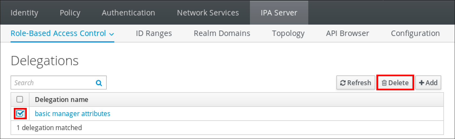Select the IPA Server tab
The height and width of the screenshot is (139, 455).
pyautogui.click(x=279, y=13)
